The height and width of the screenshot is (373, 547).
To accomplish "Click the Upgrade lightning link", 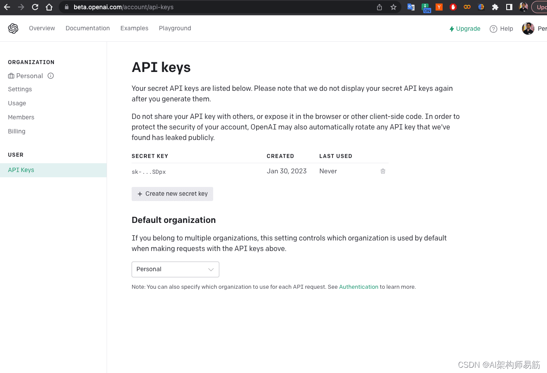I will [465, 29].
